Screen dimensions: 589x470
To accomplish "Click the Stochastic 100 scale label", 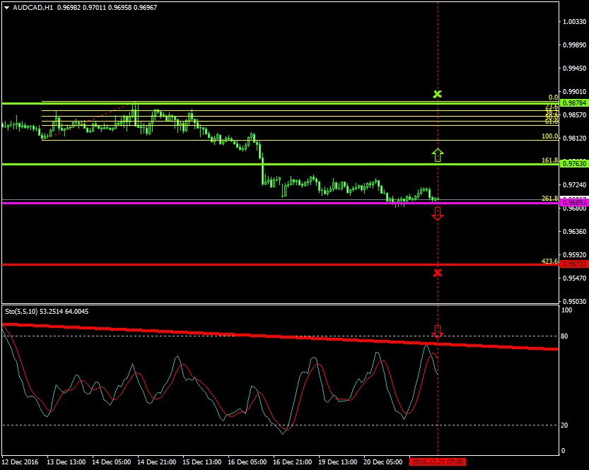I will coord(566,310).
